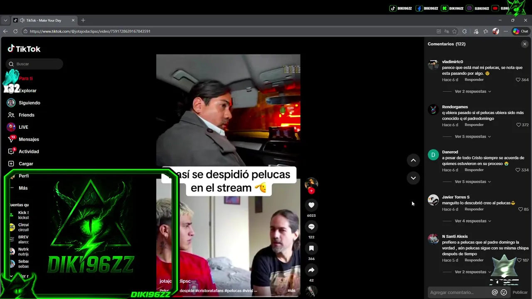
Task: Like Rendorgames' comment with 372 likes
Action: coord(518,125)
